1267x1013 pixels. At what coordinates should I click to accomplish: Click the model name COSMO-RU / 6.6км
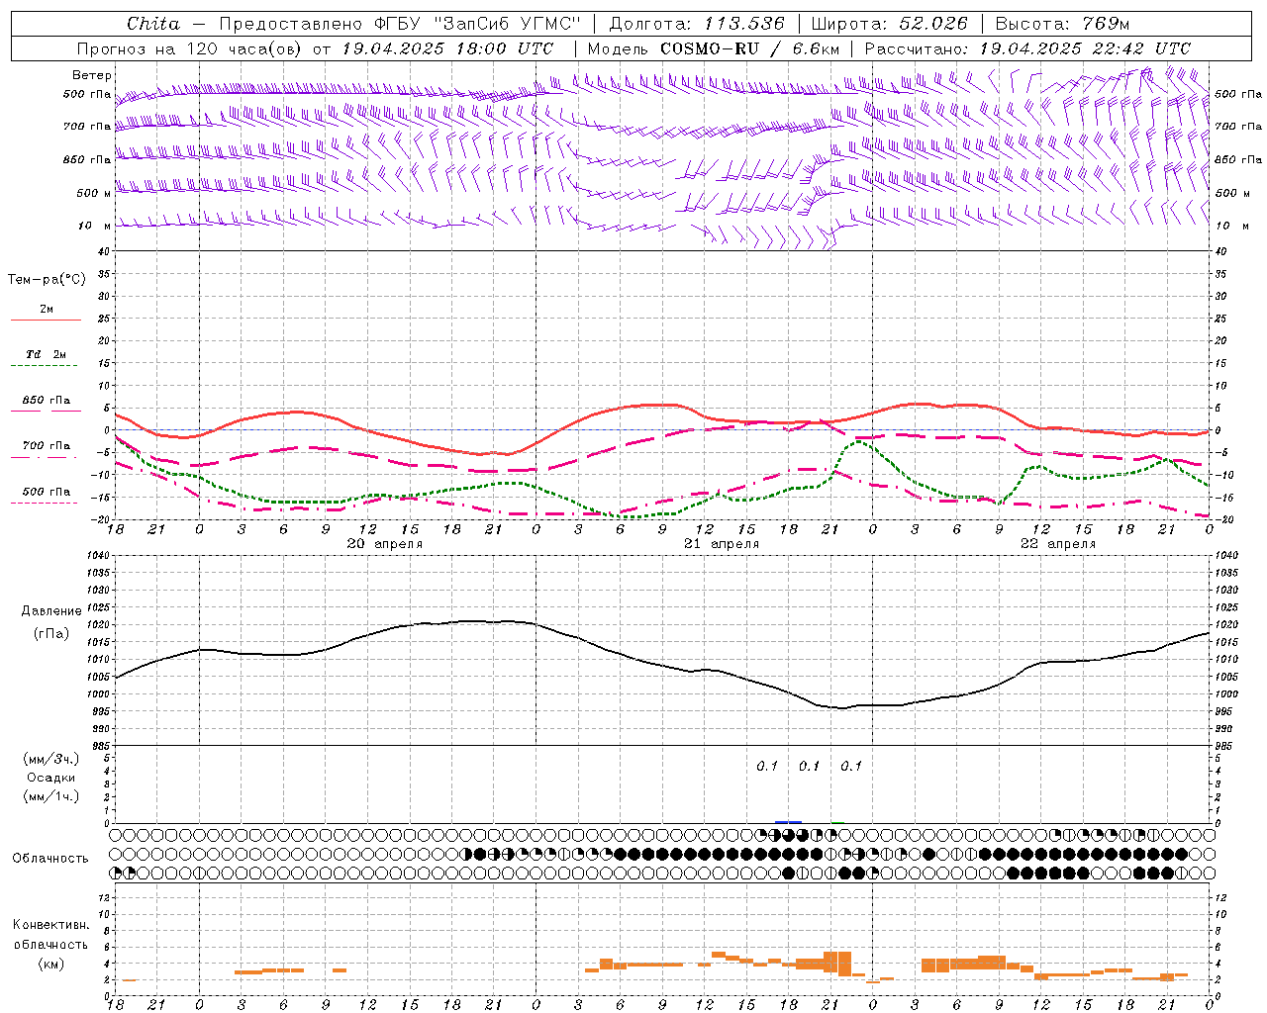[x=749, y=48]
